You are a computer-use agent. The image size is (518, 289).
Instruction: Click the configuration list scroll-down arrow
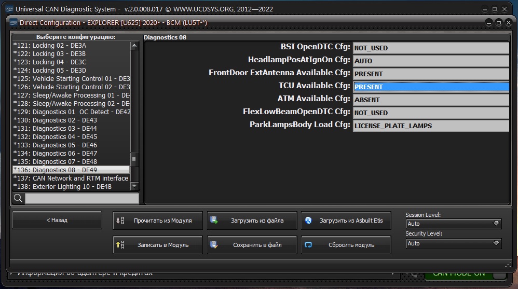click(x=134, y=186)
